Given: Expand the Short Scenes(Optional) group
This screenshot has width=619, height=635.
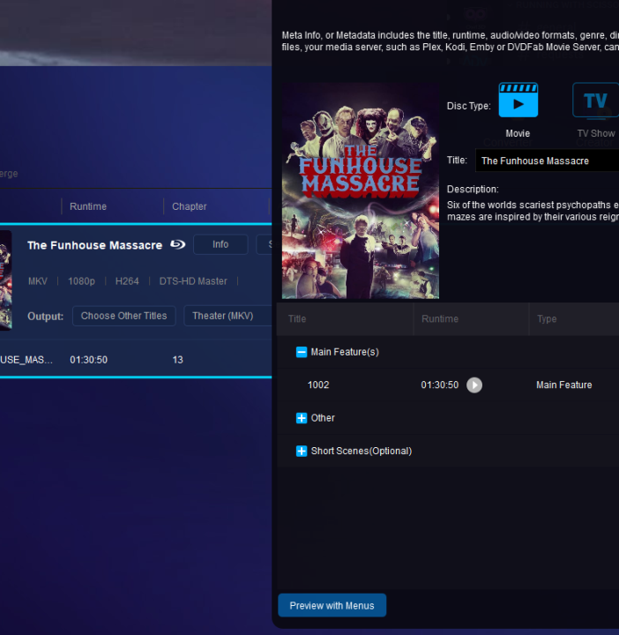Looking at the screenshot, I should 302,451.
